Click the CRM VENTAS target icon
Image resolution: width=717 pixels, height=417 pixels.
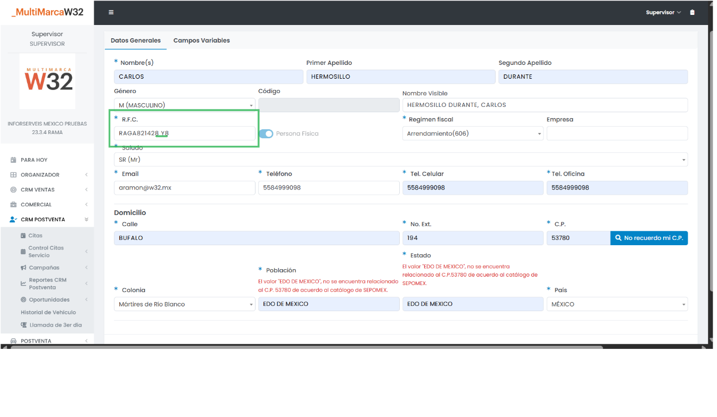click(x=14, y=190)
